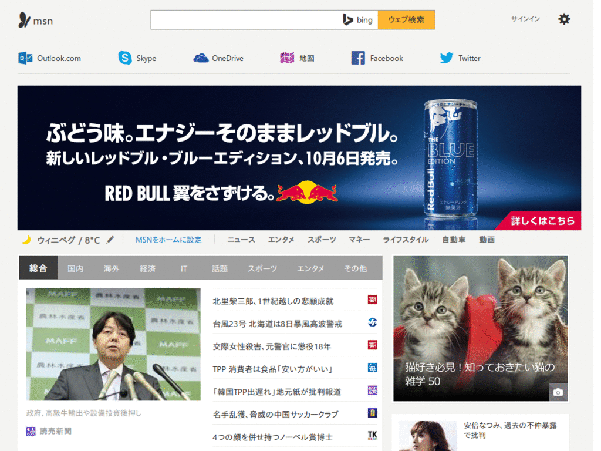
Task: Click source icon beside 北里柴三郎 headline
Action: (x=372, y=299)
